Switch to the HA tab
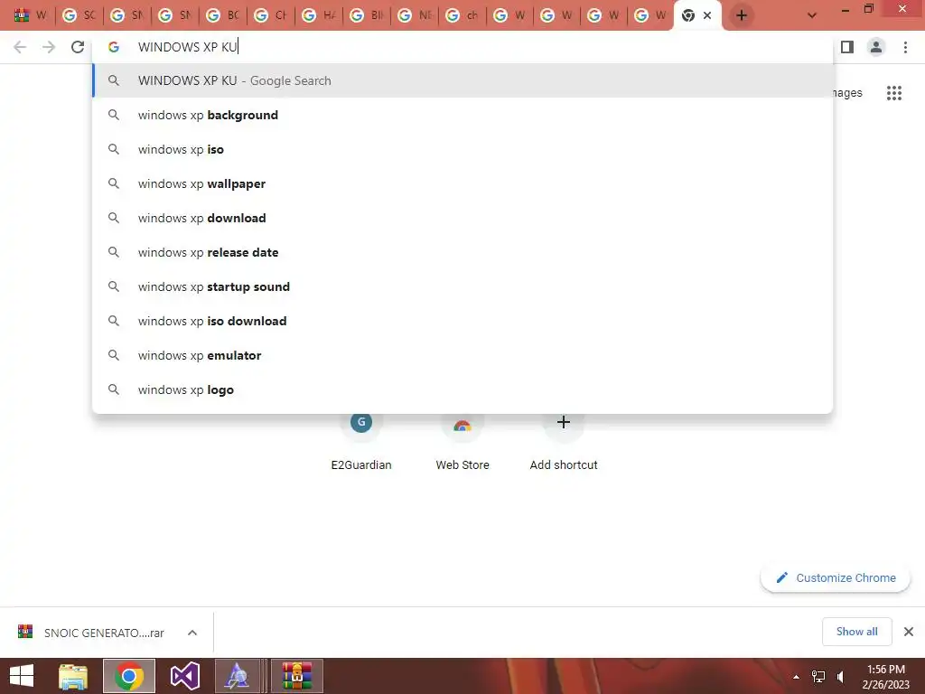This screenshot has width=925, height=694. point(319,15)
